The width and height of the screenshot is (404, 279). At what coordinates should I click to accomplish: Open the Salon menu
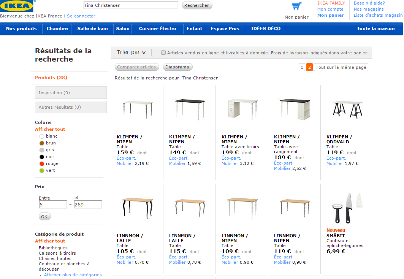click(123, 29)
